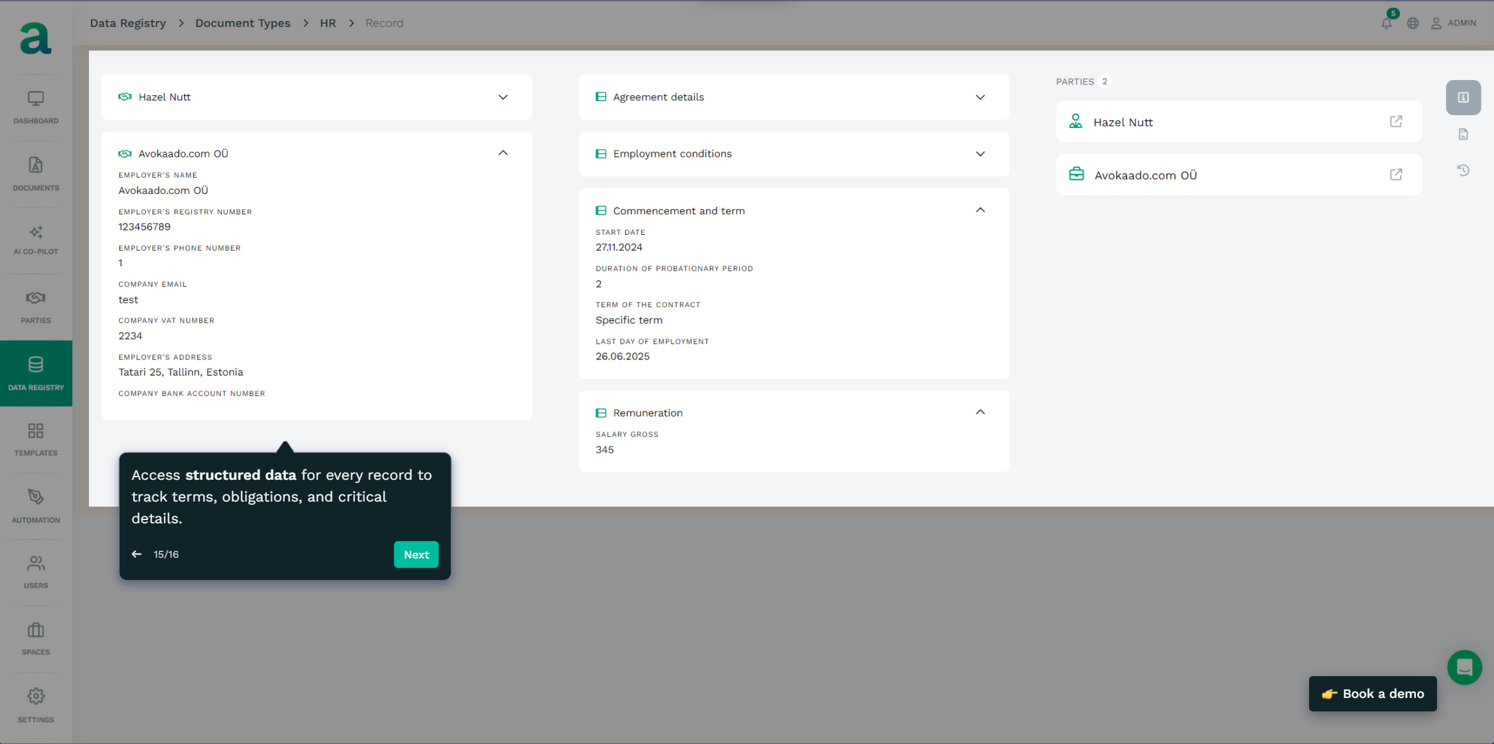
Task: Collapse Commencement and term section
Action: pyautogui.click(x=980, y=210)
